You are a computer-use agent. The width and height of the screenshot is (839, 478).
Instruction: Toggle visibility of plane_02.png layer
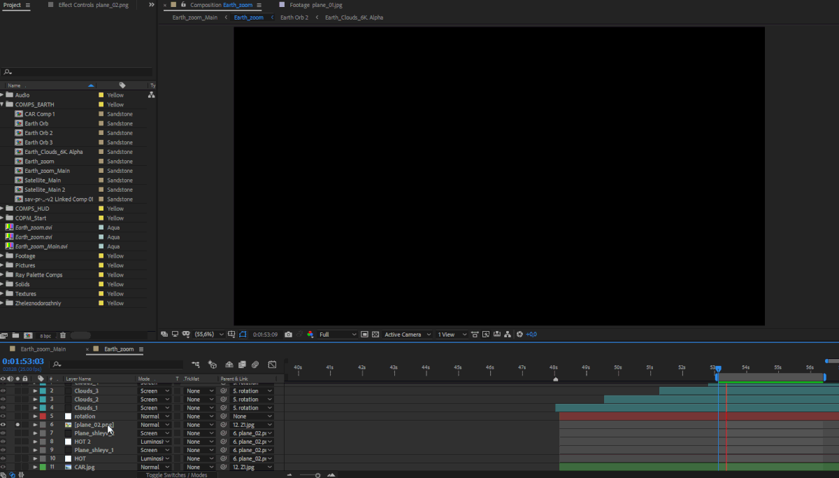click(x=3, y=425)
